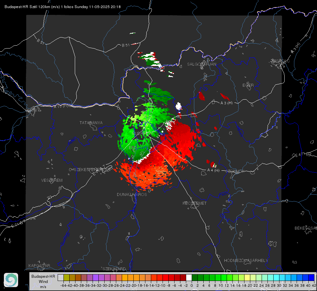
Task: Click the VESZPRÉM city label
Action: pyautogui.click(x=52, y=180)
